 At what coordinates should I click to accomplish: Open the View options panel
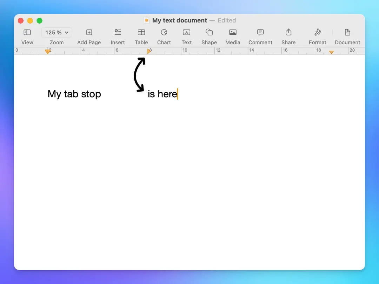(x=27, y=35)
